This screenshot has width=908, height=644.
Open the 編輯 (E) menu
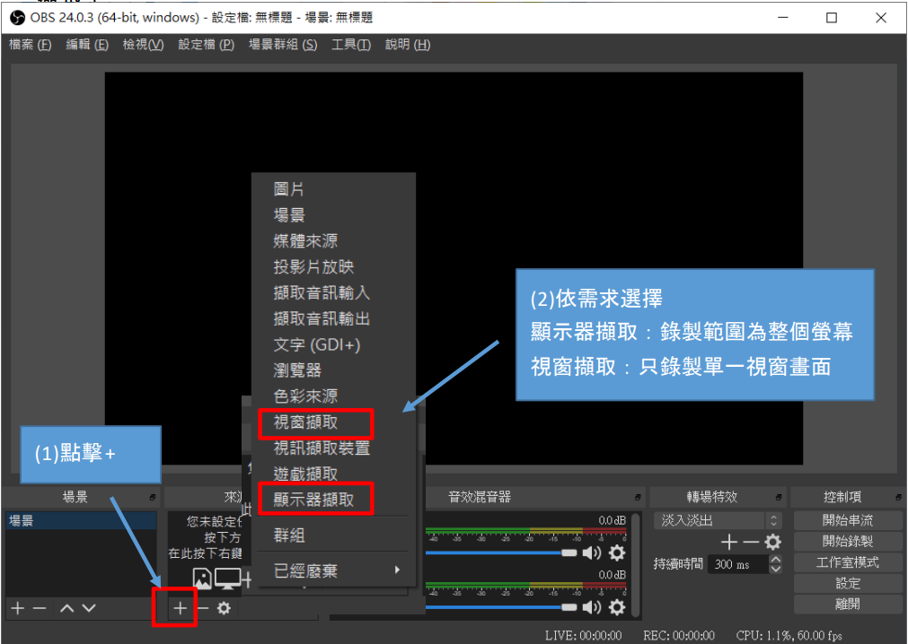87,45
